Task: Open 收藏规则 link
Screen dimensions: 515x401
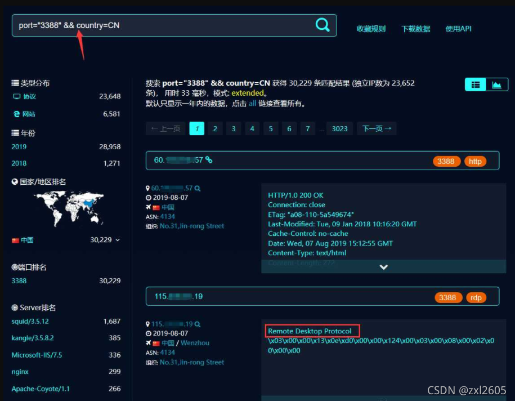Action: click(371, 29)
